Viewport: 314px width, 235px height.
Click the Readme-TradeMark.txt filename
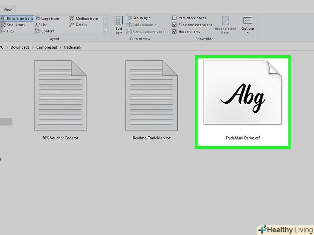point(151,138)
